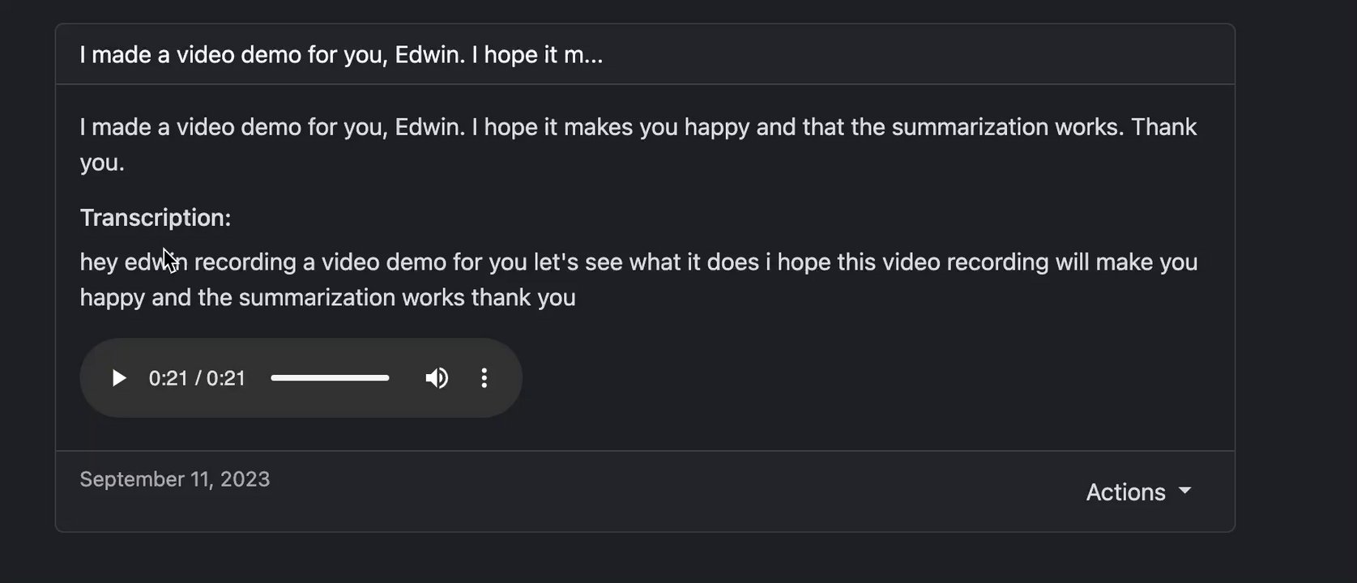Click the dark page background below the card
This screenshot has height=583, width=1357.
(x=648, y=560)
